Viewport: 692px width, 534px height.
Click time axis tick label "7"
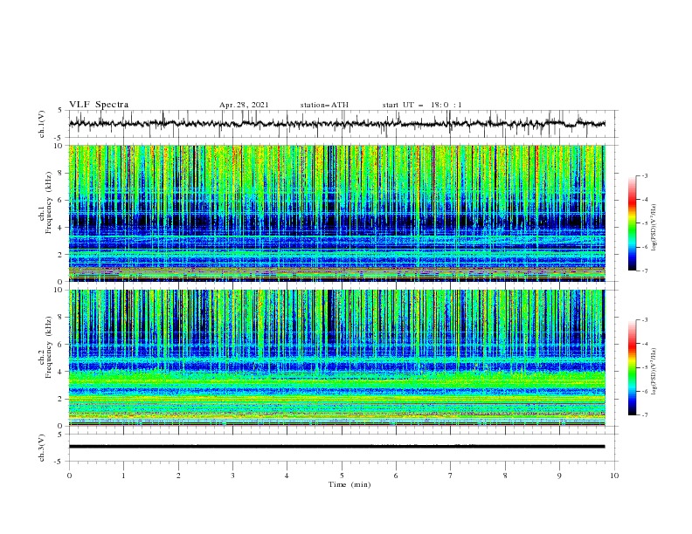tap(451, 476)
